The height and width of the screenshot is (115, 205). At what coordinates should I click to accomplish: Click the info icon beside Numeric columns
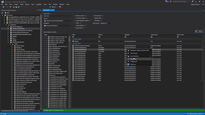coord(86,16)
